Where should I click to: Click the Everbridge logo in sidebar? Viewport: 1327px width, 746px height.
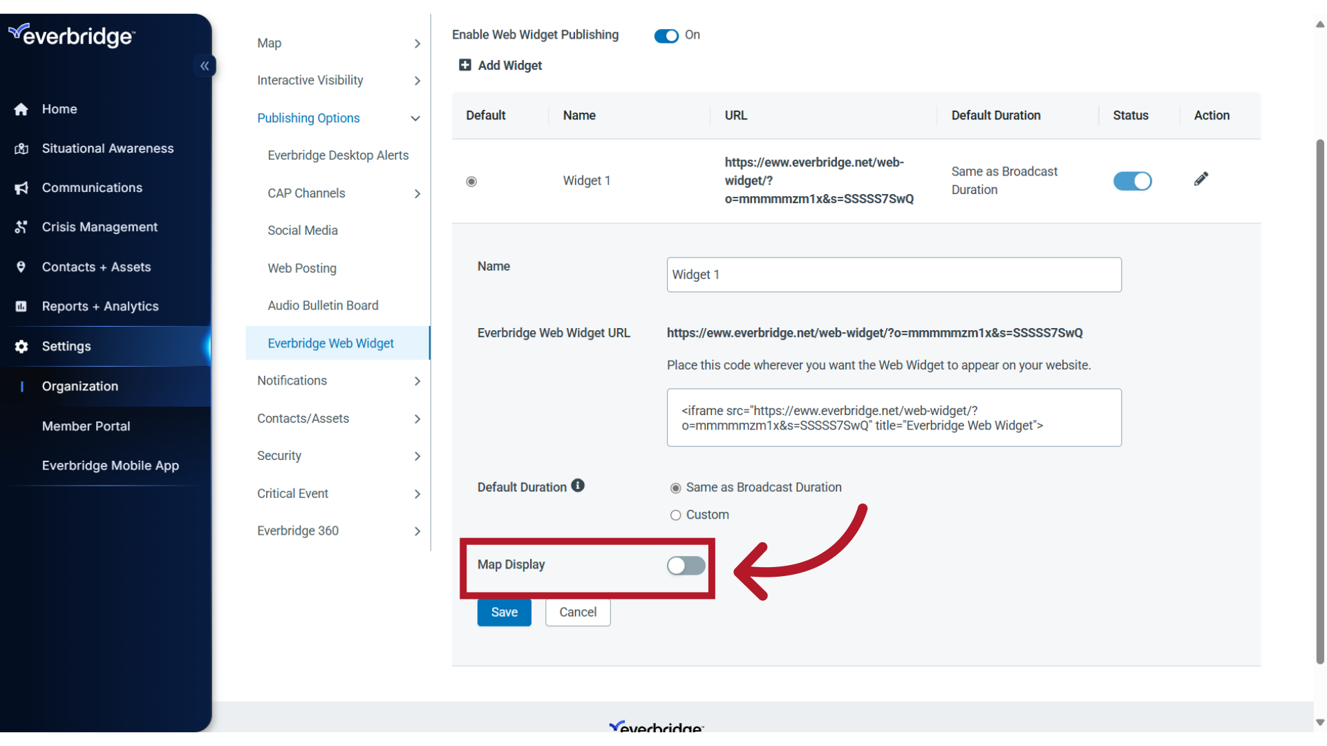pyautogui.click(x=72, y=35)
